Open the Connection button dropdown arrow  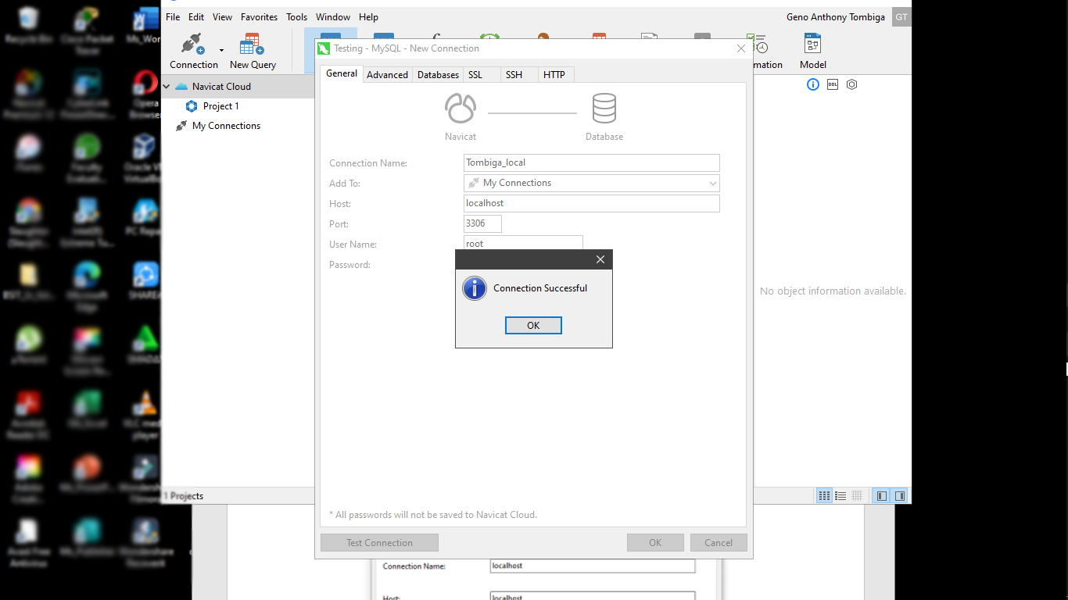coord(221,51)
